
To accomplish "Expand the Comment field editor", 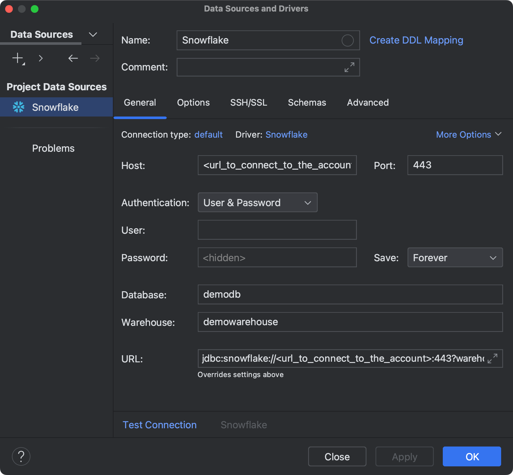I will coord(349,67).
